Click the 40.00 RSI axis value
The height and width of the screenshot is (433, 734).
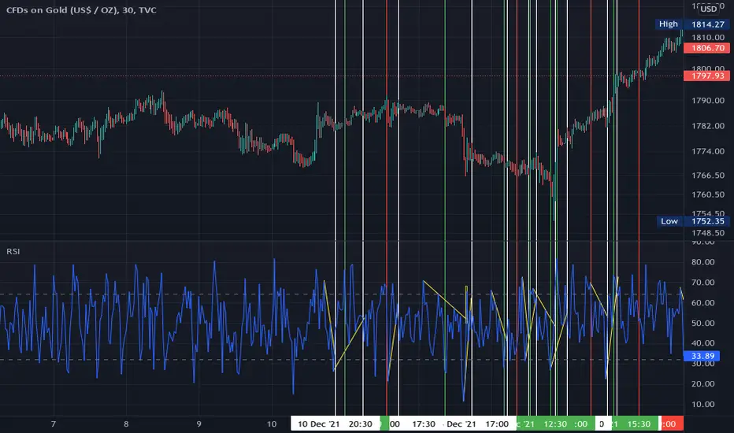coord(703,343)
